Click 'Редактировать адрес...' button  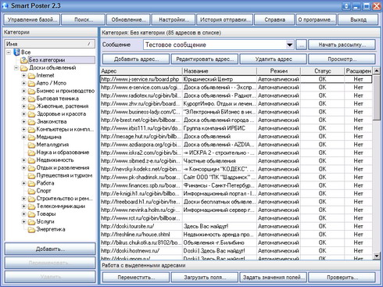(205, 59)
